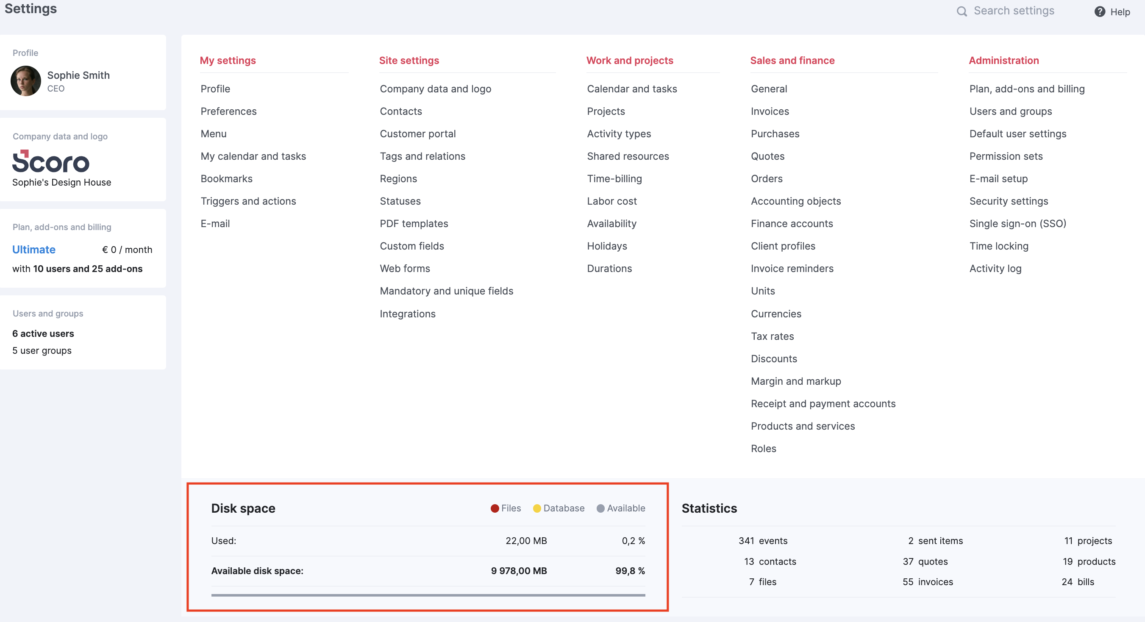Open Finance accounts
The image size is (1145, 622).
point(792,223)
